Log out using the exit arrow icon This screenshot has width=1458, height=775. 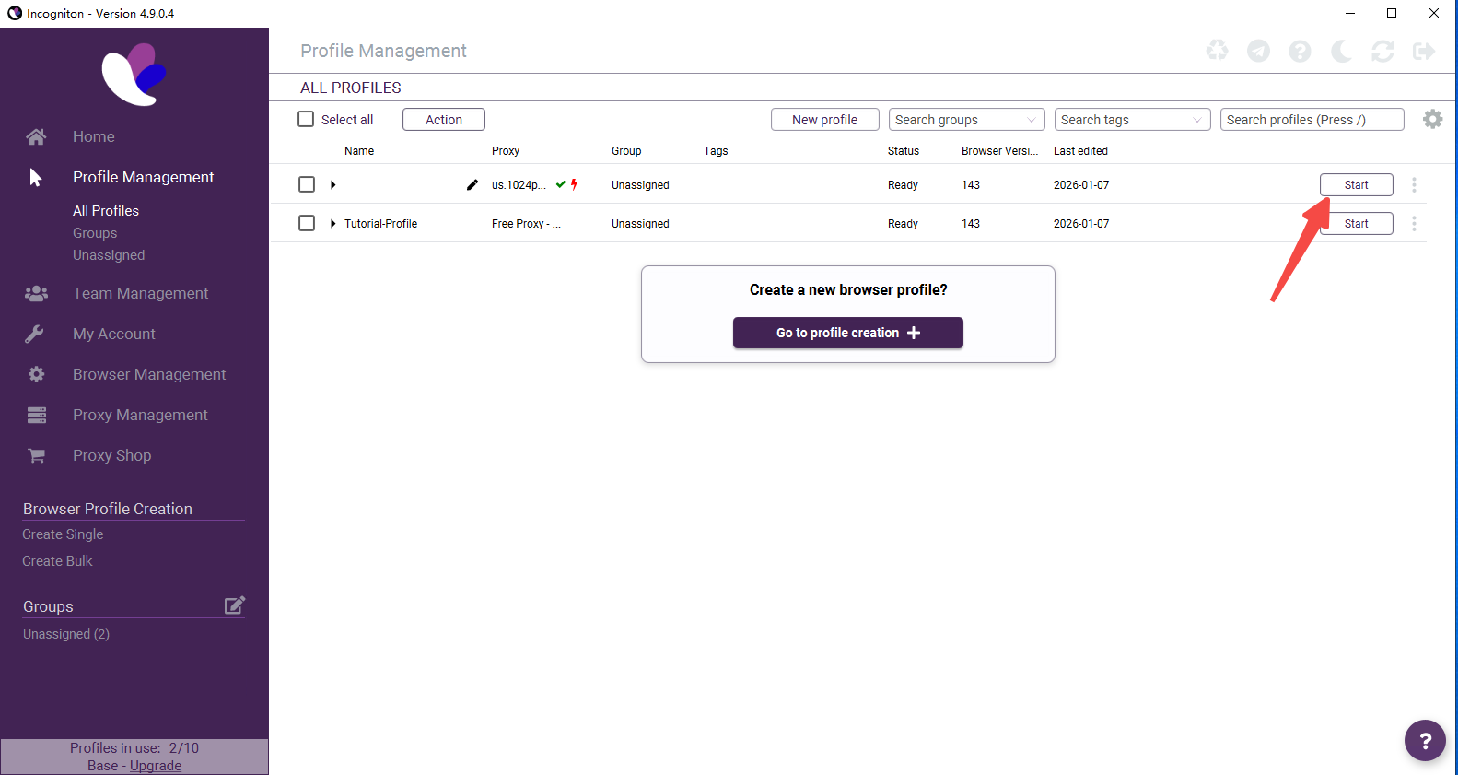coord(1424,51)
